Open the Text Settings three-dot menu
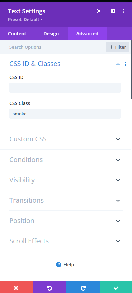This screenshot has width=132, height=293. tap(124, 11)
